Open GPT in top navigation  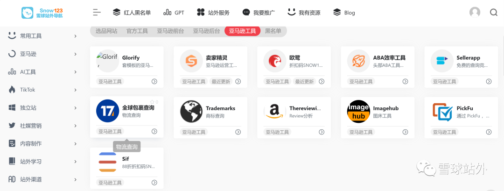point(174,13)
